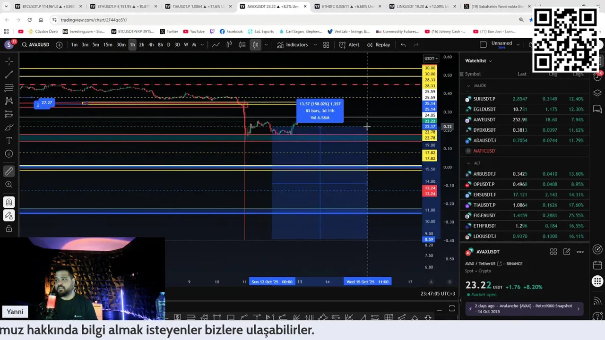Select the crosshair cursor tool
605x340 pixels.
9,61
